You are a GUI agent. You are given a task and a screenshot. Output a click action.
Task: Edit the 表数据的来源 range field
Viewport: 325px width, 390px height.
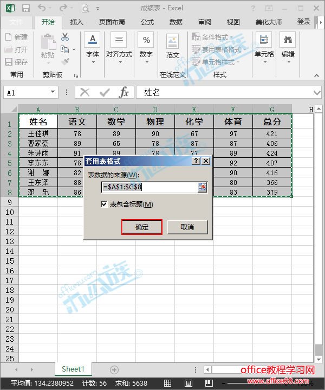[149, 187]
